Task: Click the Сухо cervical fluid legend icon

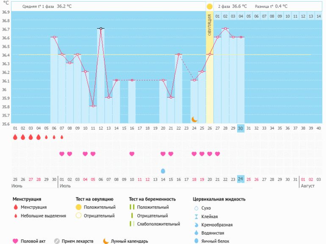Action: 196,208
